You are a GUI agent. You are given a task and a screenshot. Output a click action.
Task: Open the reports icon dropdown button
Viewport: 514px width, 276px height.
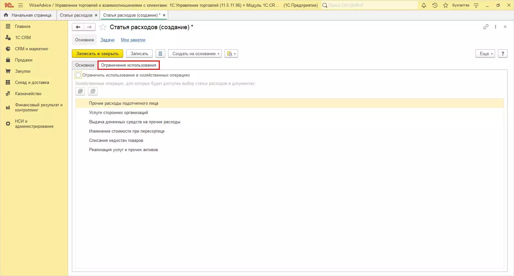[231, 53]
